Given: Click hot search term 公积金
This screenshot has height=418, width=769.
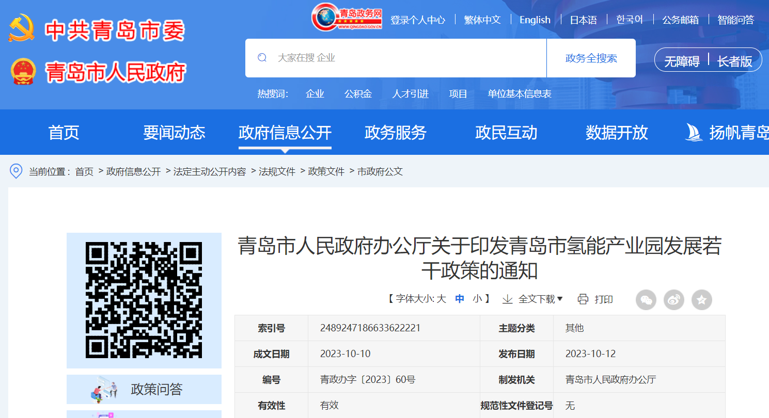Looking at the screenshot, I should 358,94.
